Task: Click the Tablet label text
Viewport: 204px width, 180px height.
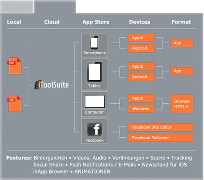Action: pyautogui.click(x=94, y=86)
